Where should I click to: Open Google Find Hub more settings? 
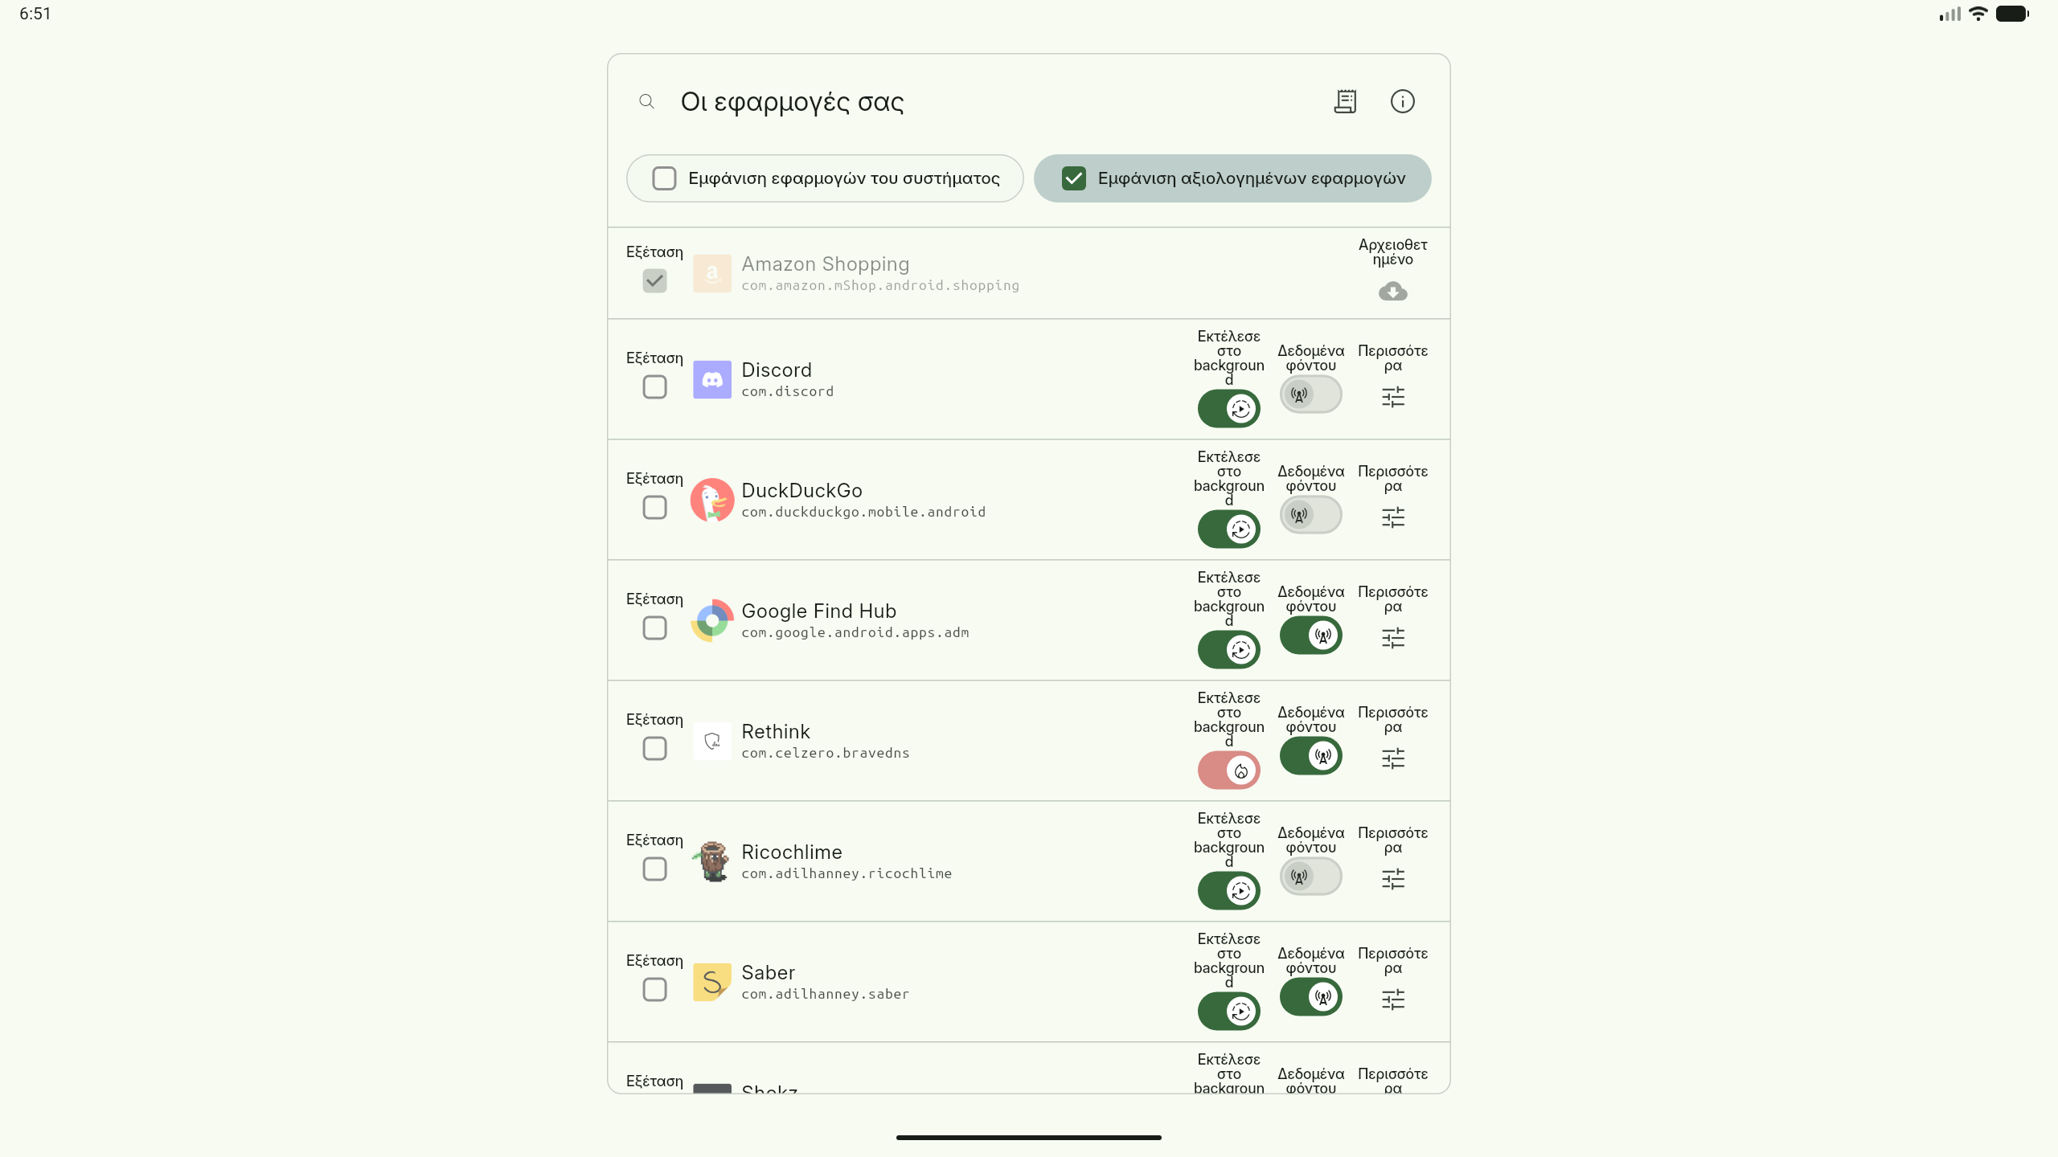pos(1393,638)
